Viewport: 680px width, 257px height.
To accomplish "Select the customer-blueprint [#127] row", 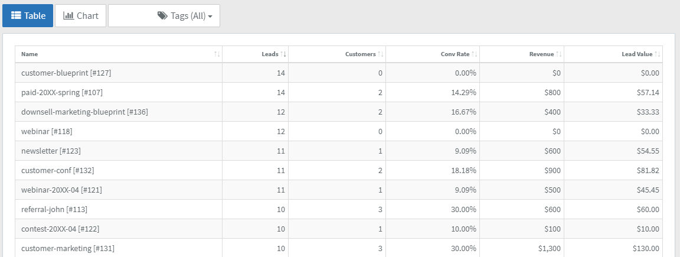I will [x=339, y=73].
